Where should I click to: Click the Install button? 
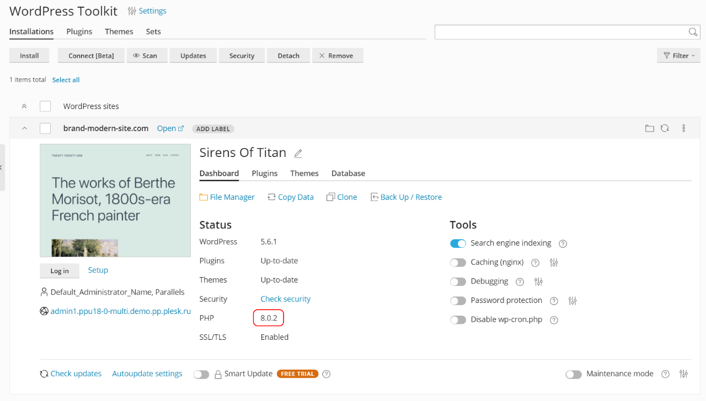pos(29,56)
